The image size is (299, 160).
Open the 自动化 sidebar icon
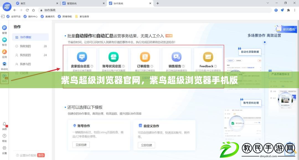[4, 64]
